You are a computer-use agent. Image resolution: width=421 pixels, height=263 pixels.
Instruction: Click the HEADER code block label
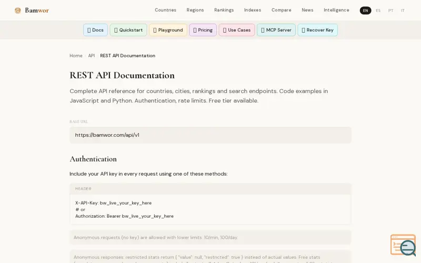[x=83, y=189]
